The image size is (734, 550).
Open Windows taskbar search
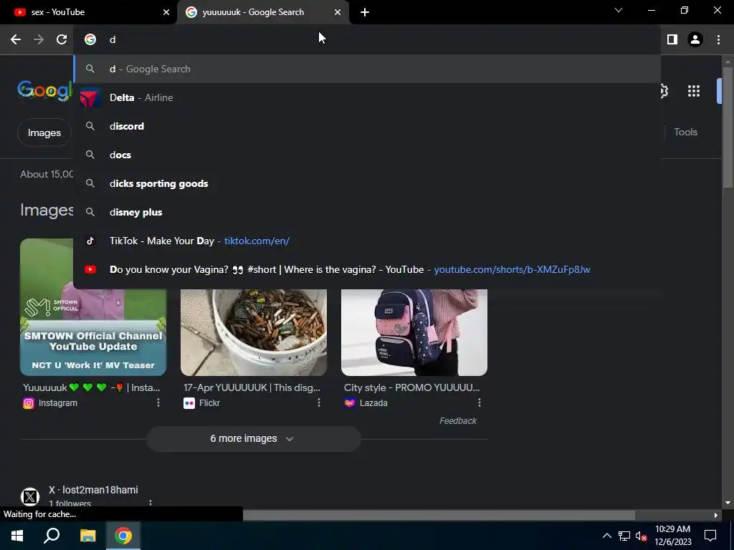52,536
